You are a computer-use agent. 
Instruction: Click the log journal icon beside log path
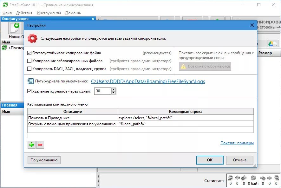[x=30, y=81]
